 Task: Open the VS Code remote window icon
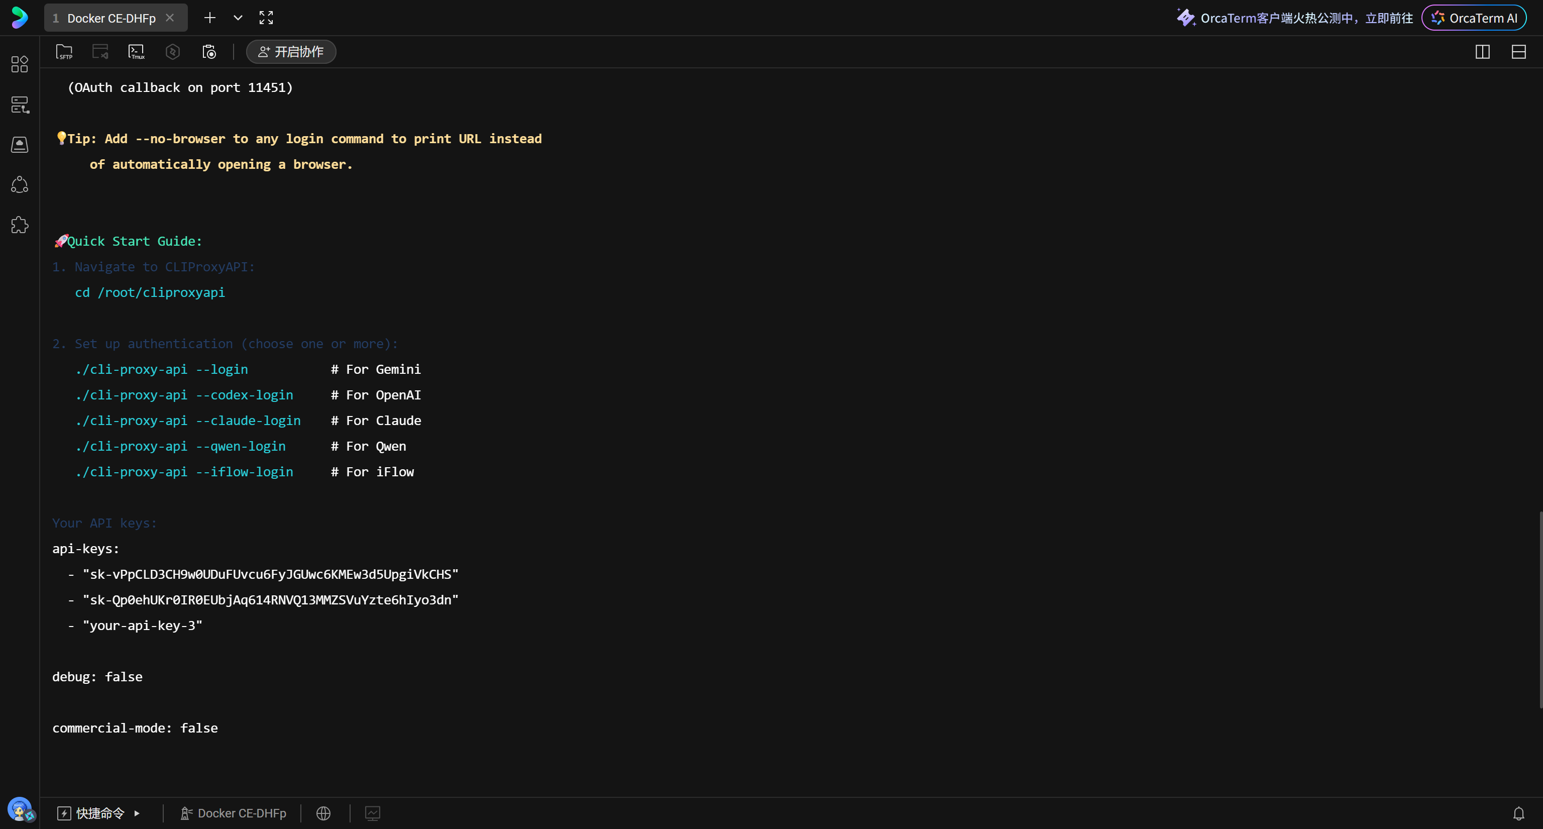100,52
